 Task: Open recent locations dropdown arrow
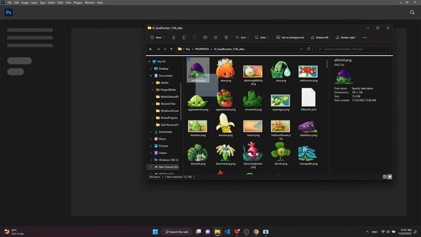coord(165,49)
